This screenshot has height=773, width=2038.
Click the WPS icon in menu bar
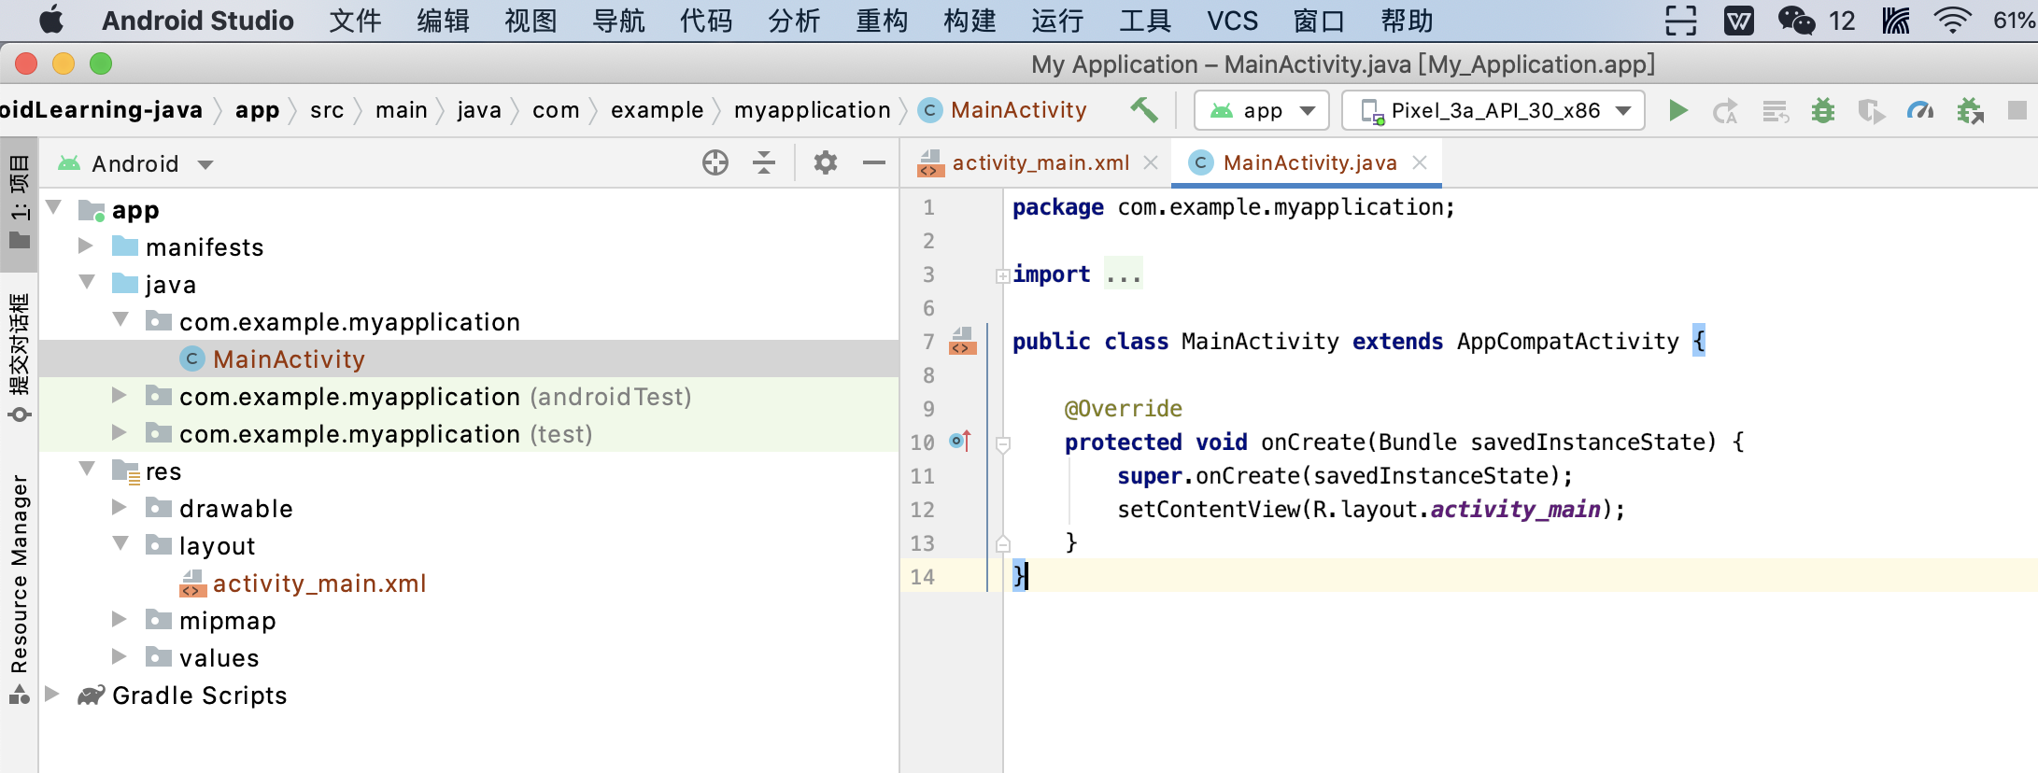click(x=1738, y=21)
